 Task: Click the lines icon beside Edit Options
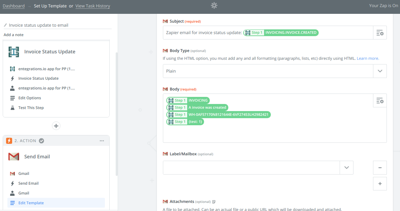(x=12, y=98)
